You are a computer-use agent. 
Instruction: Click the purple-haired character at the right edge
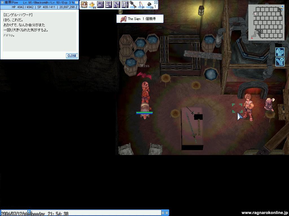(270, 104)
